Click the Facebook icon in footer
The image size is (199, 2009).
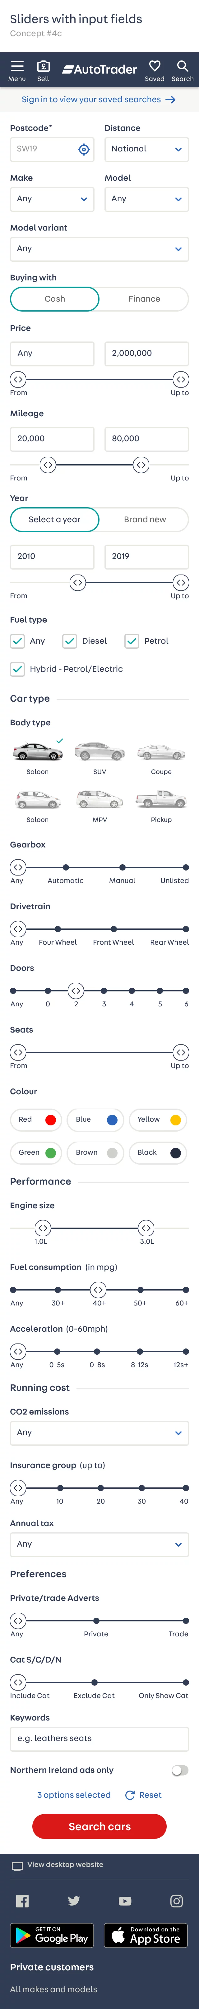(x=22, y=1901)
